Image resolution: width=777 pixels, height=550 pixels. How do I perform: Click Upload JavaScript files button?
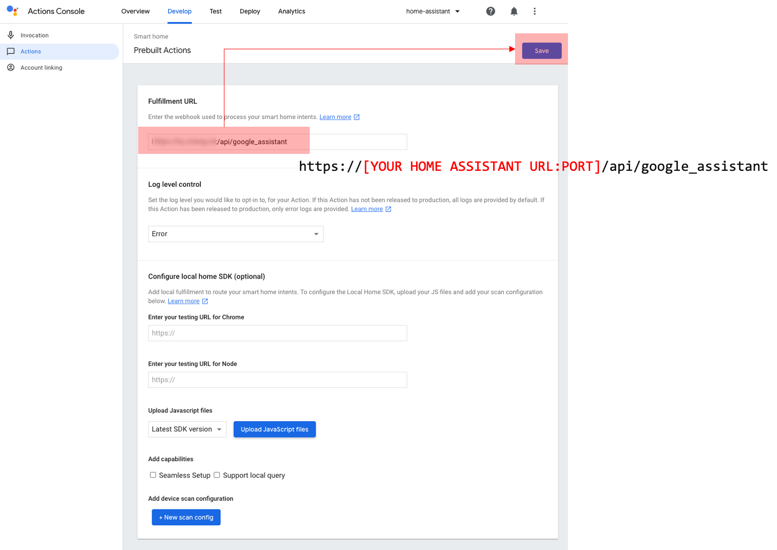275,429
